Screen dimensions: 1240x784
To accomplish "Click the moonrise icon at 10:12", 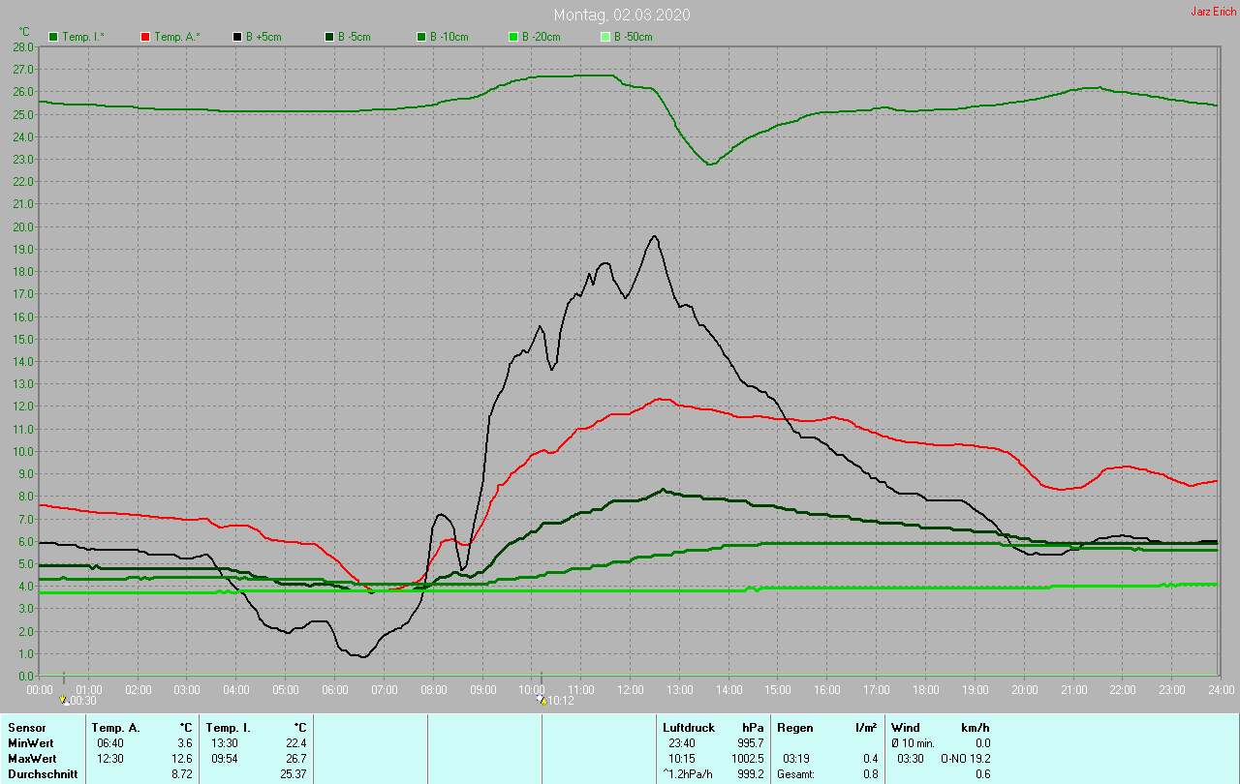I will (x=542, y=700).
